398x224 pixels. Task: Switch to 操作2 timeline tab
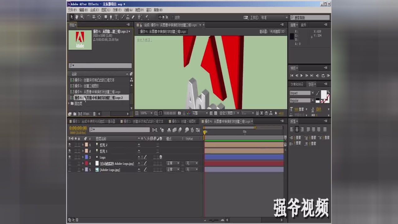tap(141, 121)
